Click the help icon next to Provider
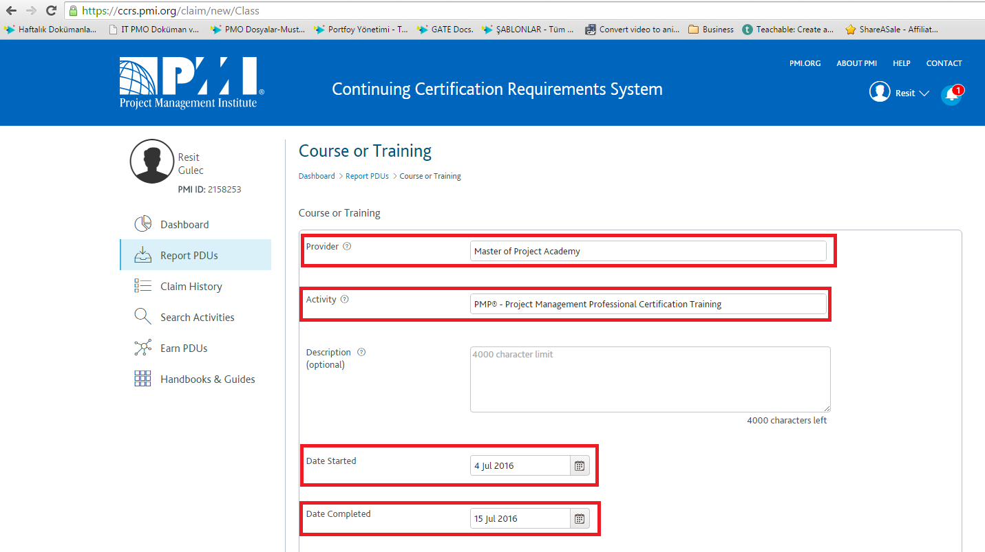The width and height of the screenshot is (985, 552). click(347, 246)
